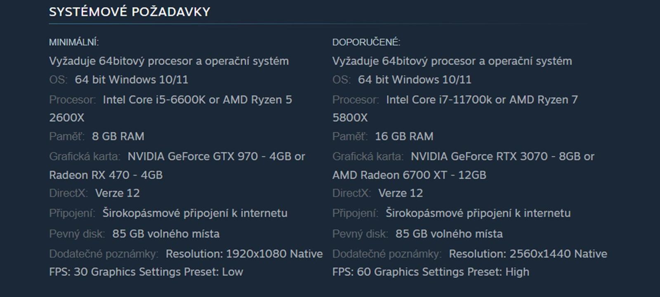Click the DOPORUČENÉ column label
This screenshot has height=297, width=660.
coord(366,42)
